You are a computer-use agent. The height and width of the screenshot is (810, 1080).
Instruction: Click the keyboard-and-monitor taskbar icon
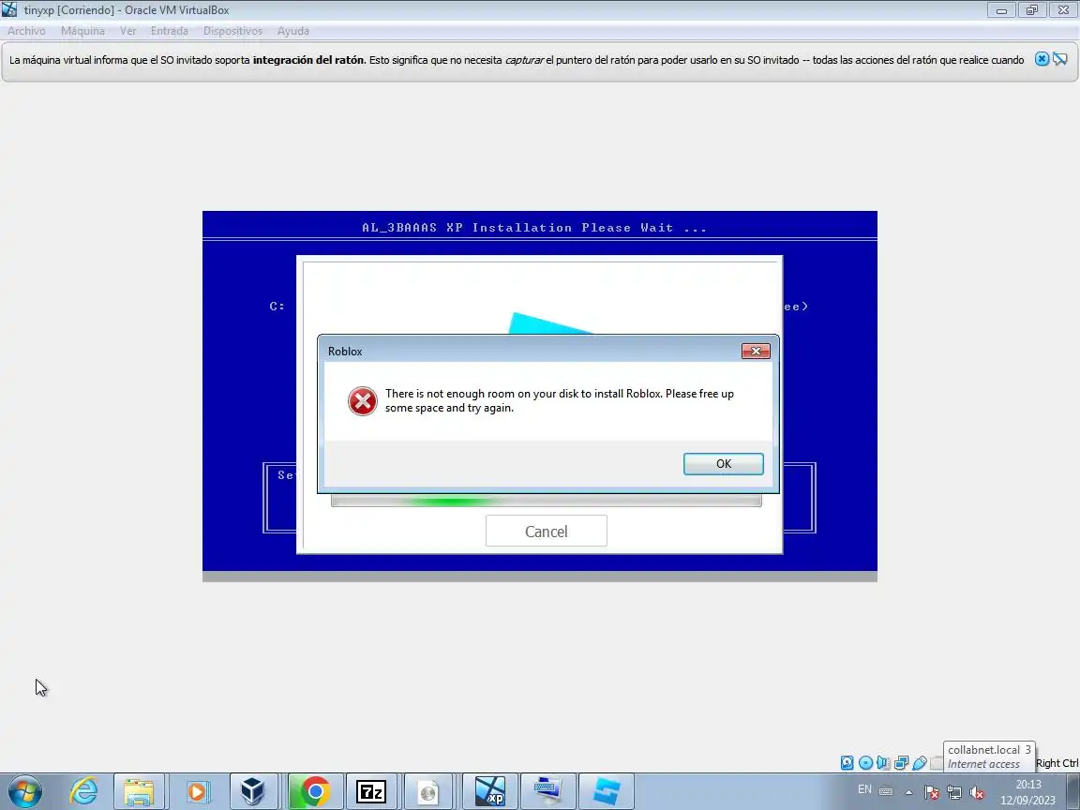(x=548, y=791)
